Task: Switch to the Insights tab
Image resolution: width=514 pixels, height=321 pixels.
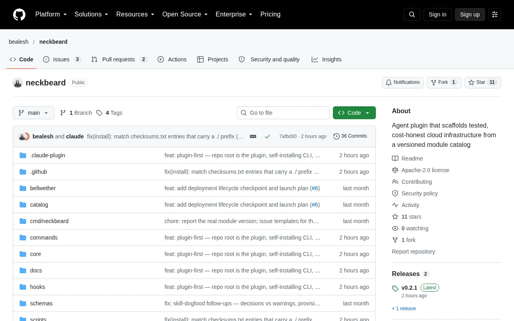Action: click(326, 59)
